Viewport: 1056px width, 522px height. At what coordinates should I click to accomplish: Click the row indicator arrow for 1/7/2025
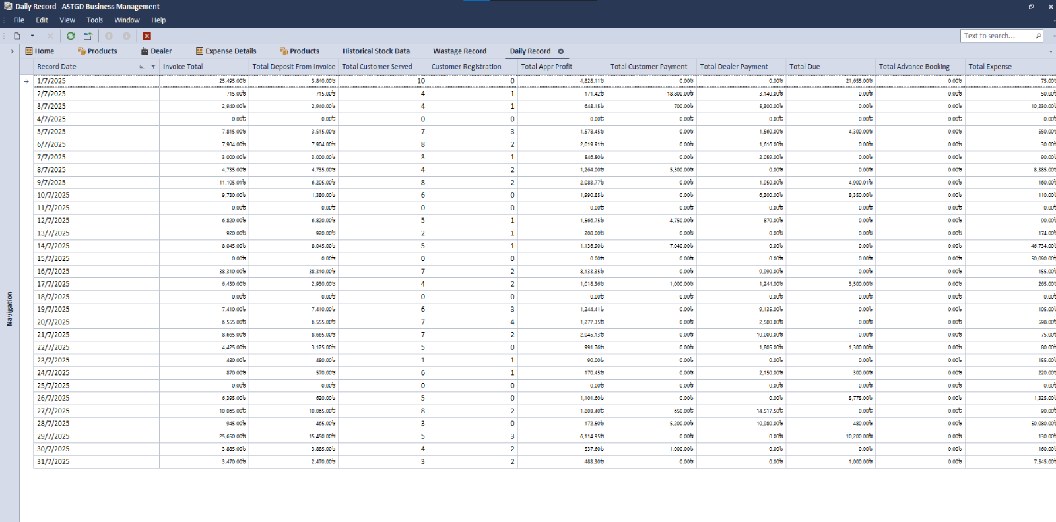26,81
